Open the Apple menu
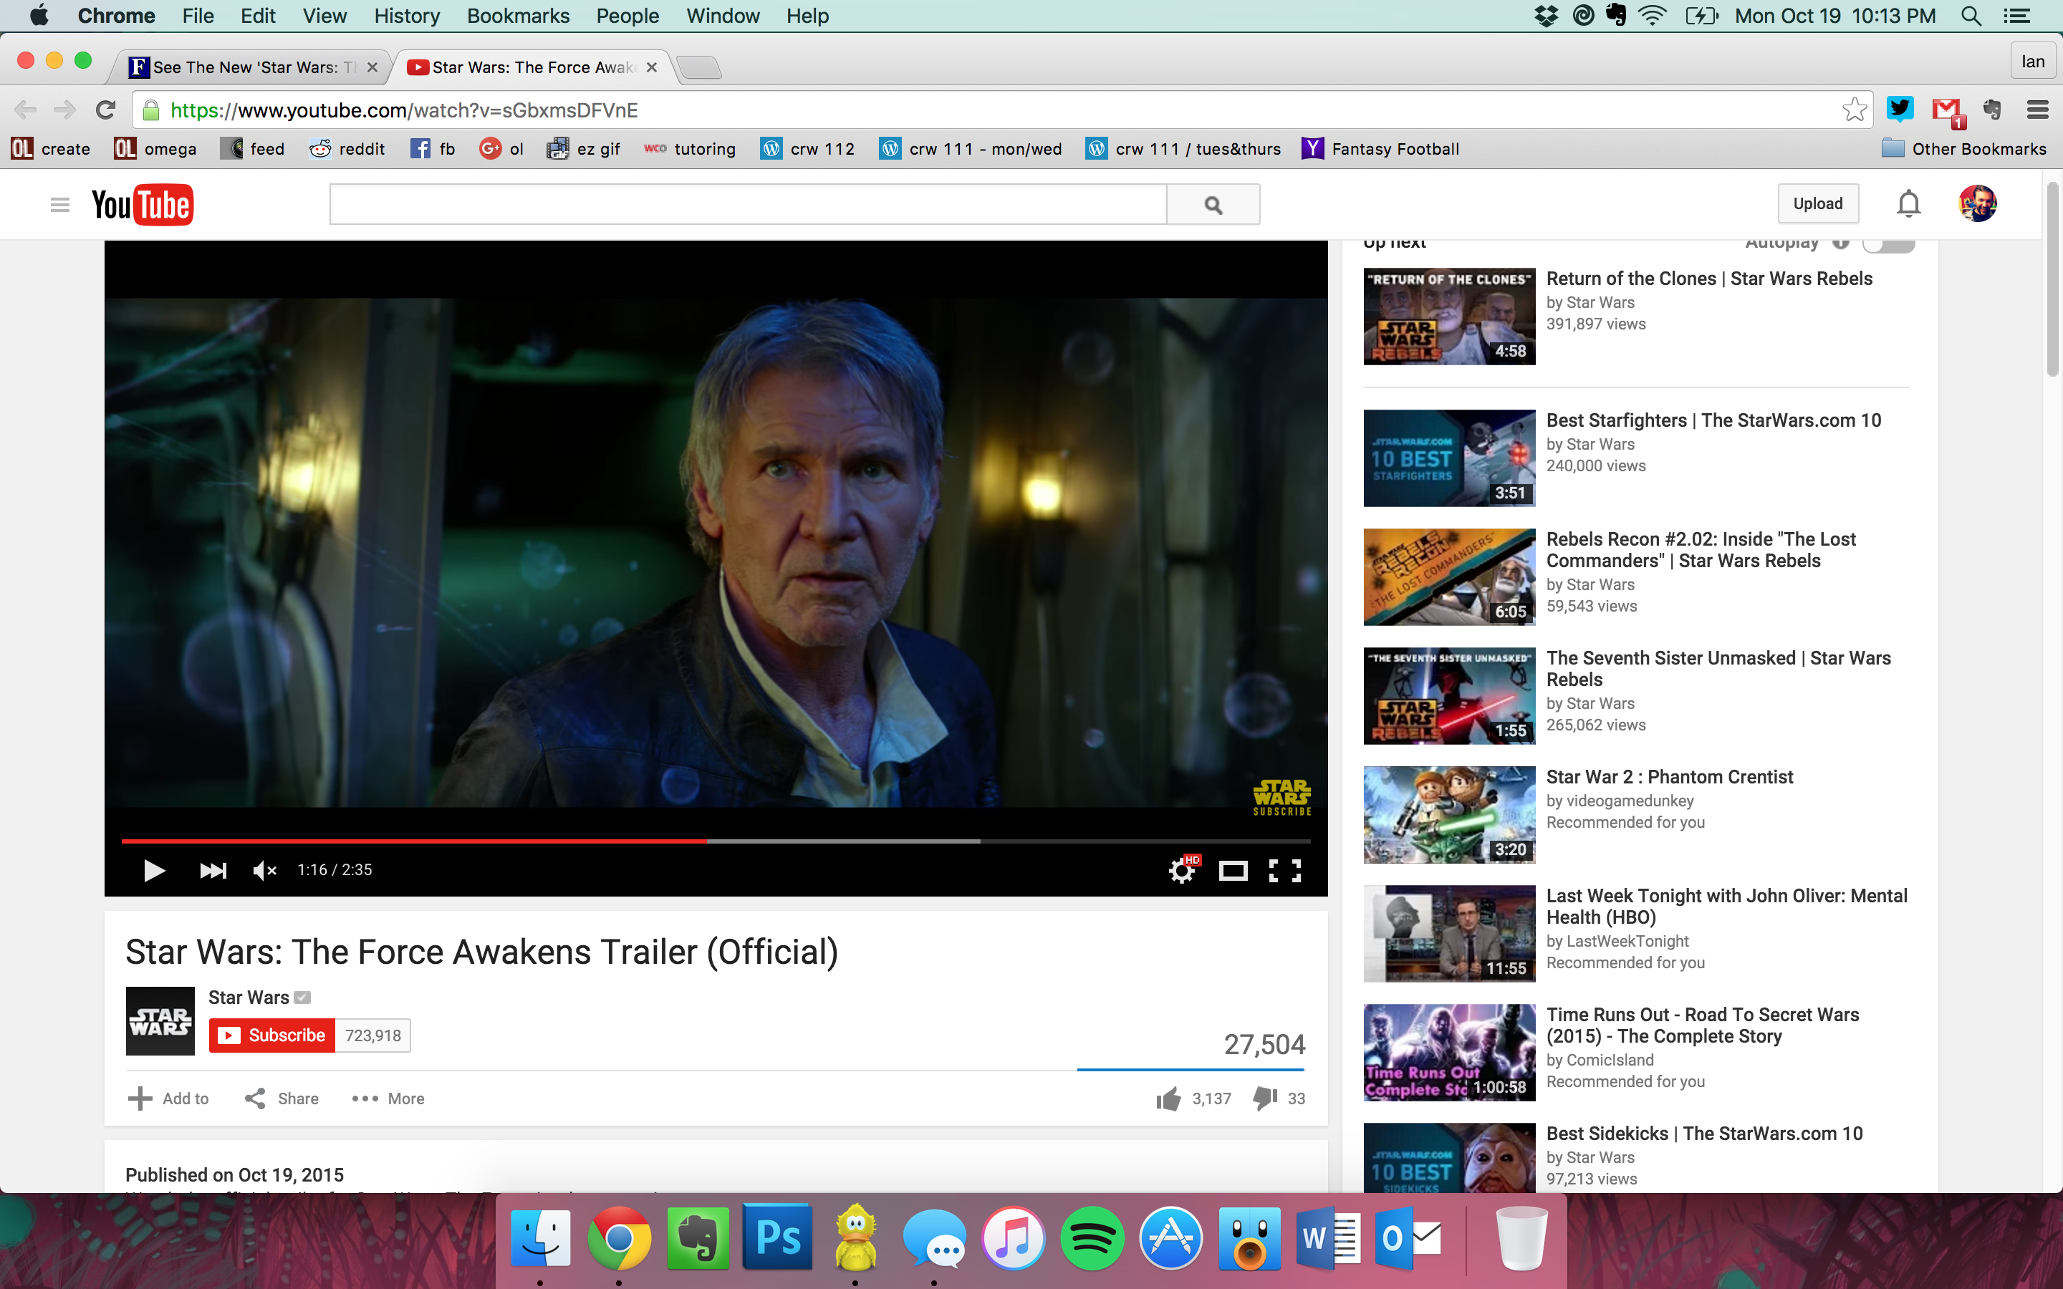This screenshot has height=1289, width=2063. coord(39,15)
